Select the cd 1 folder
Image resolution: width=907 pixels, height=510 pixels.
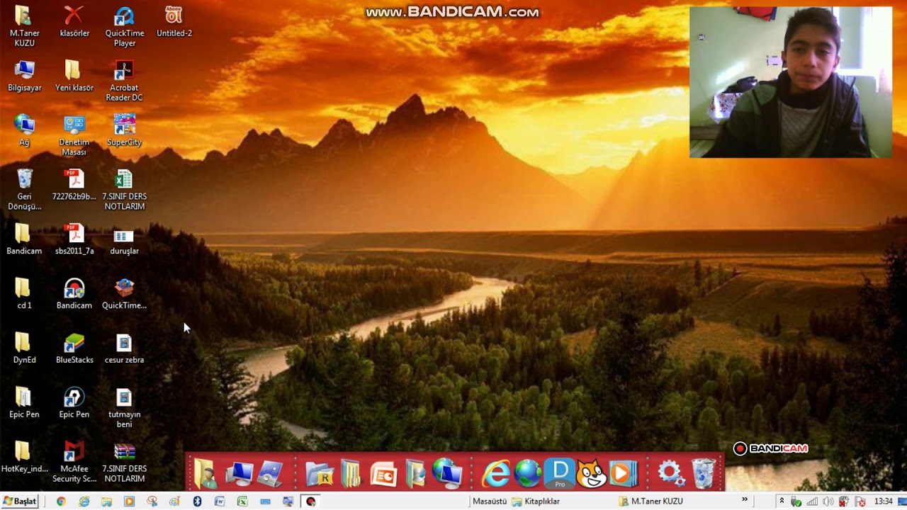click(x=25, y=293)
